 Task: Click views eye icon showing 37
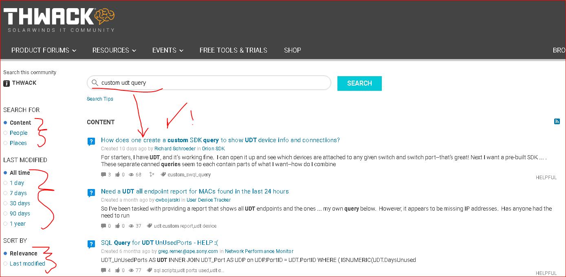pos(131,226)
